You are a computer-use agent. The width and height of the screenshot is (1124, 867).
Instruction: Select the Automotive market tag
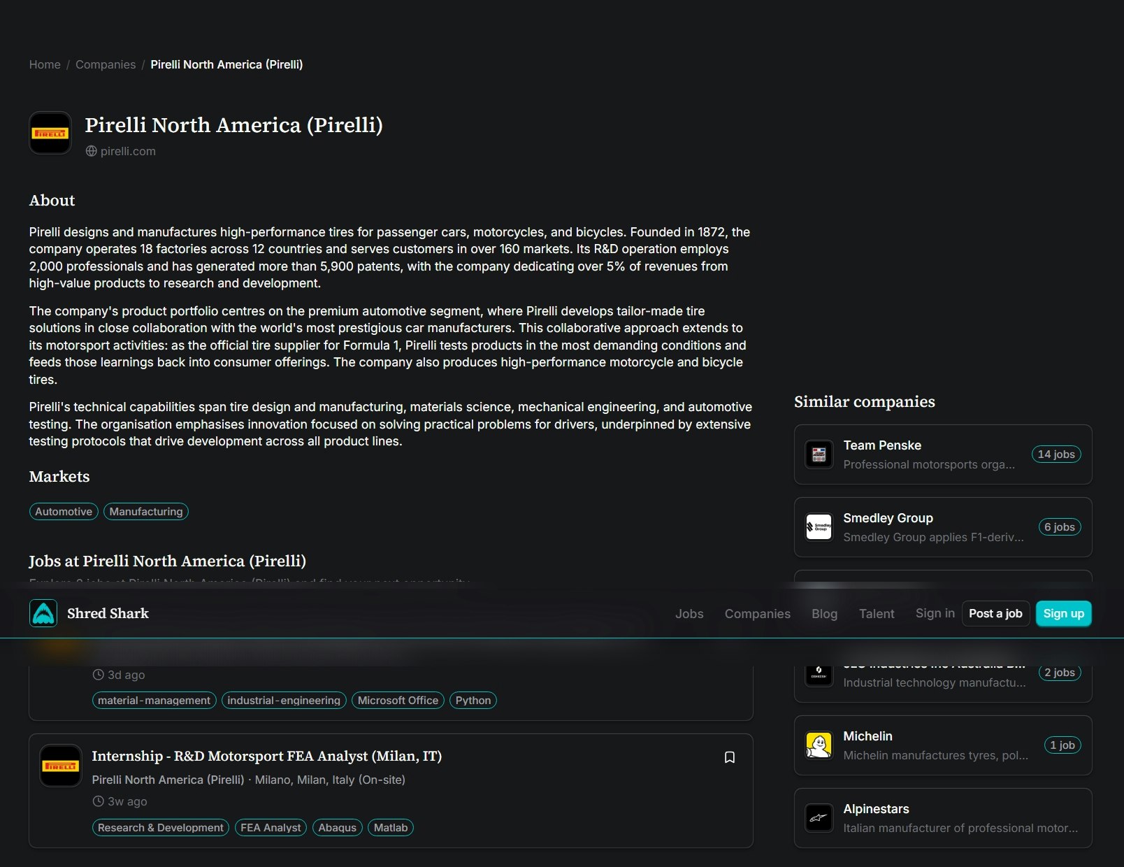click(x=64, y=512)
